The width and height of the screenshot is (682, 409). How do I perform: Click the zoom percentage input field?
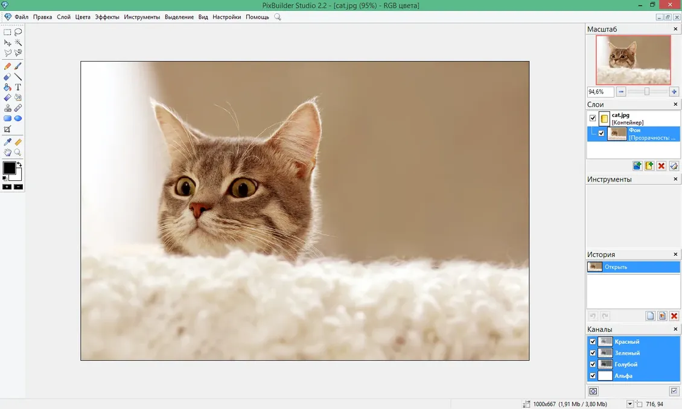(x=600, y=92)
